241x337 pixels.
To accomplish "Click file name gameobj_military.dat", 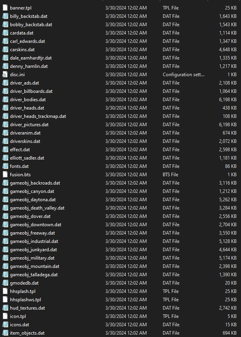I will click(x=32, y=258).
